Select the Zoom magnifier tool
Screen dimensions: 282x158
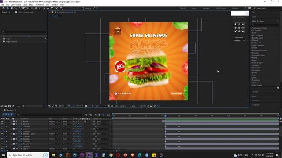point(16,8)
